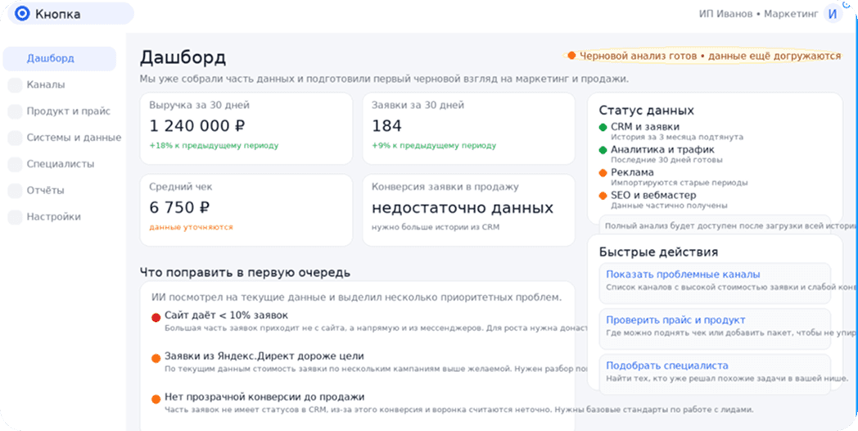858x431 pixels.
Task: Click red dot beside Сайт даёт < 10% заявок
Action: pyautogui.click(x=156, y=318)
